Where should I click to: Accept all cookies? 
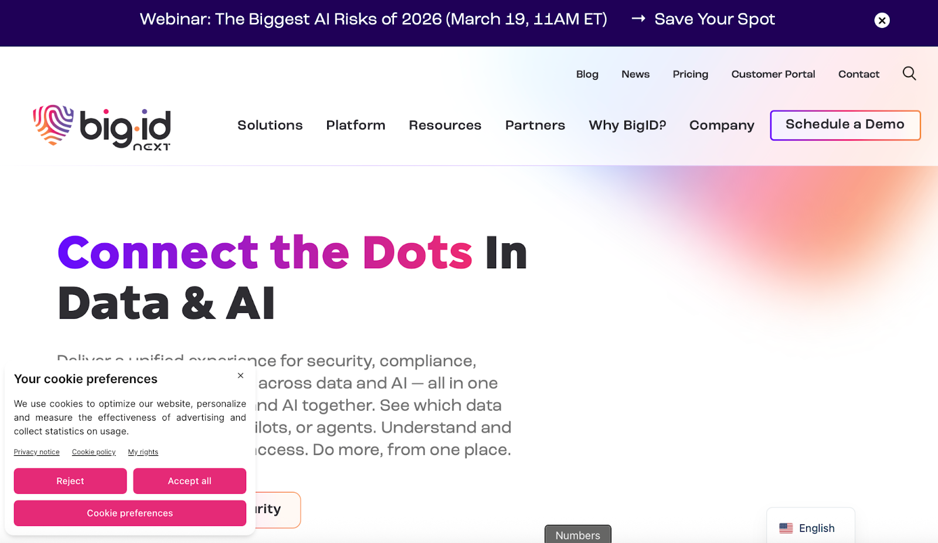[x=189, y=480]
